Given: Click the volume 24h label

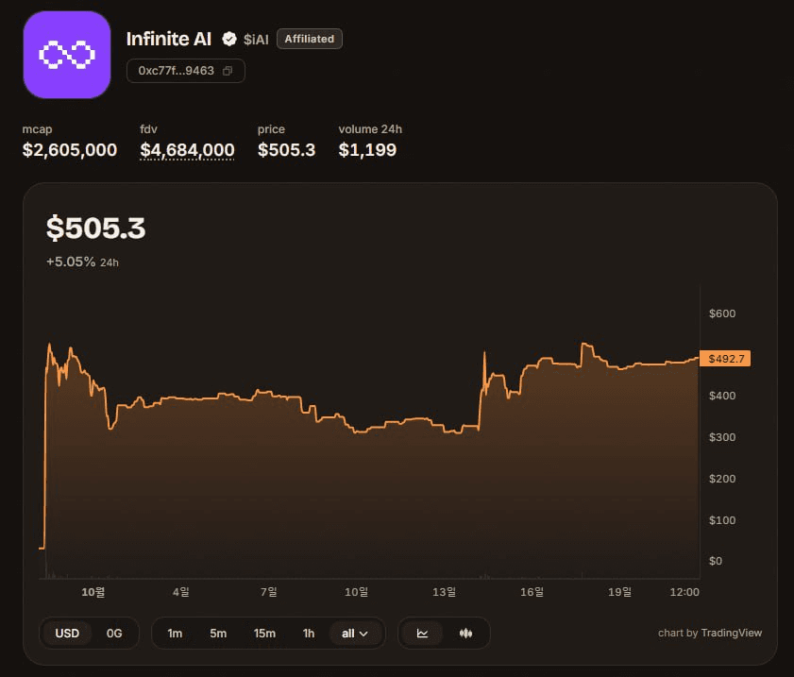Looking at the screenshot, I should point(370,129).
